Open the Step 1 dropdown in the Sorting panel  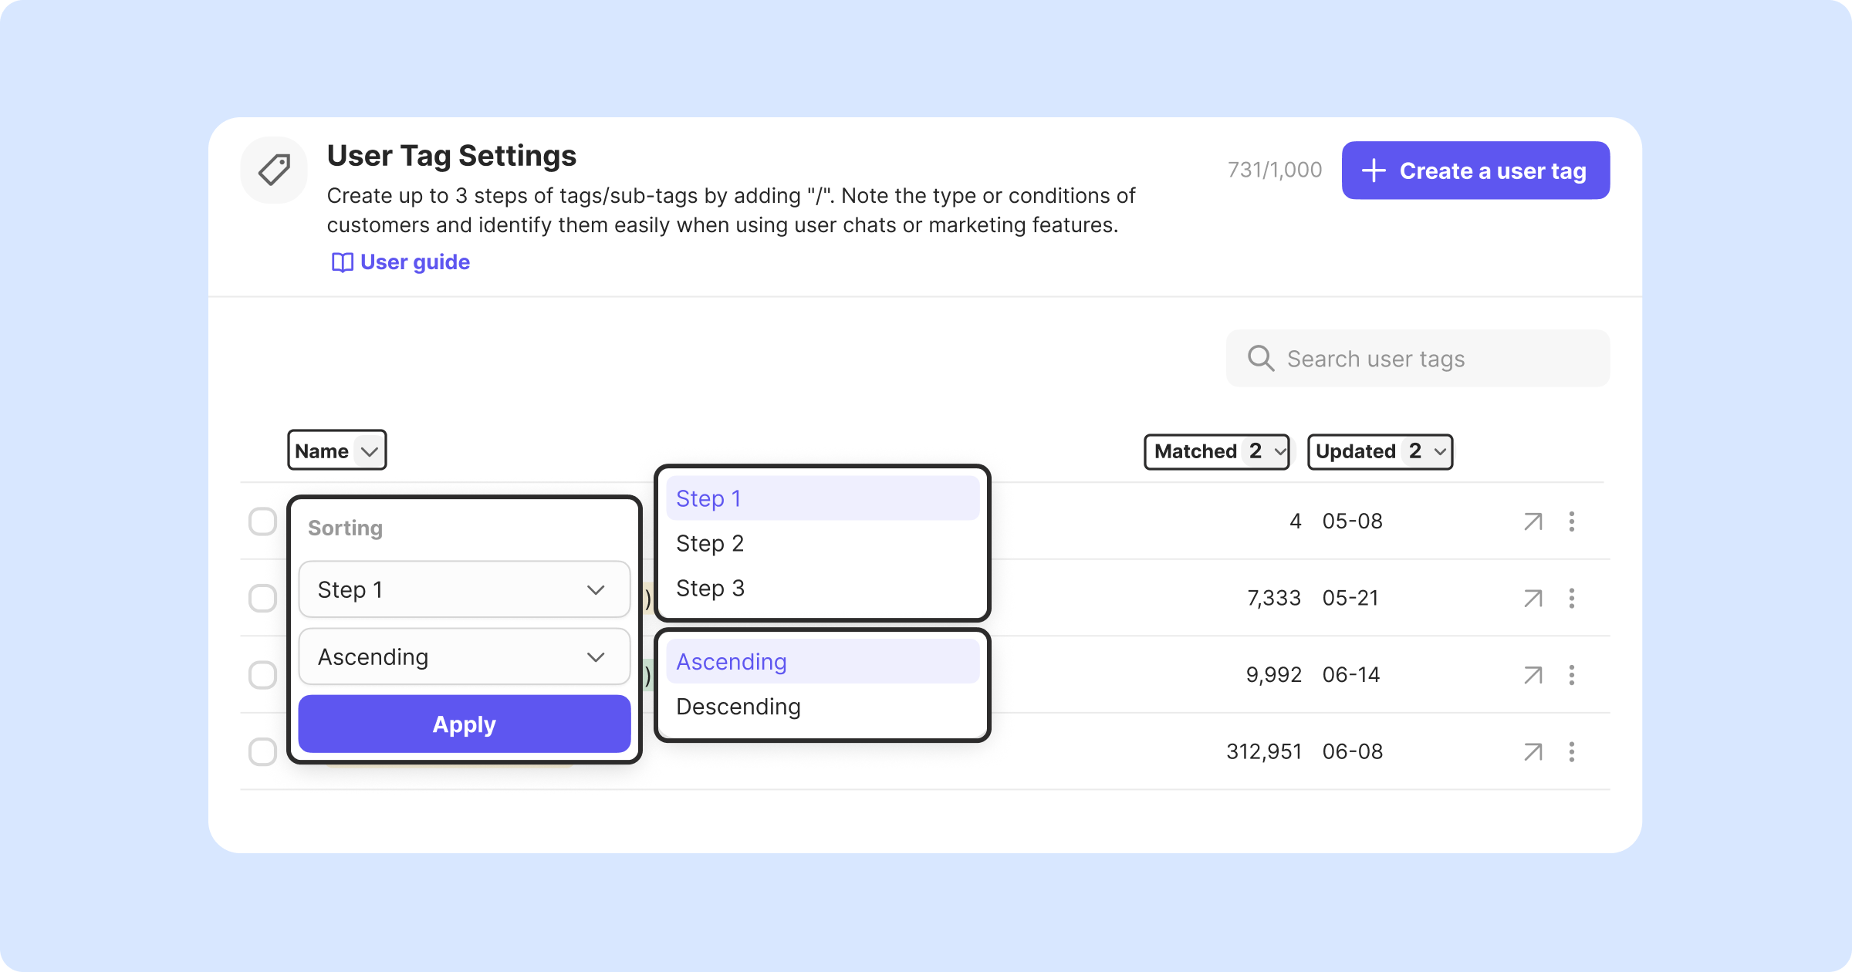(x=464, y=590)
